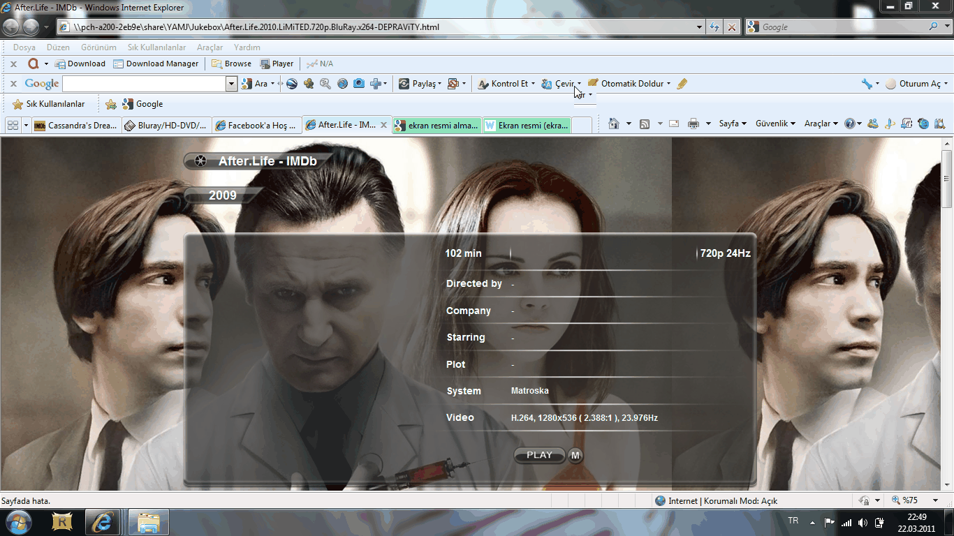Open the Güvenlik safety menu
This screenshot has height=536, width=954.
click(x=775, y=124)
